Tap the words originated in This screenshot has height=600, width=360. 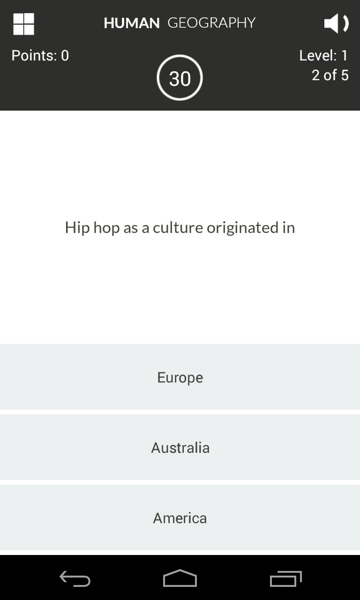pos(251,228)
